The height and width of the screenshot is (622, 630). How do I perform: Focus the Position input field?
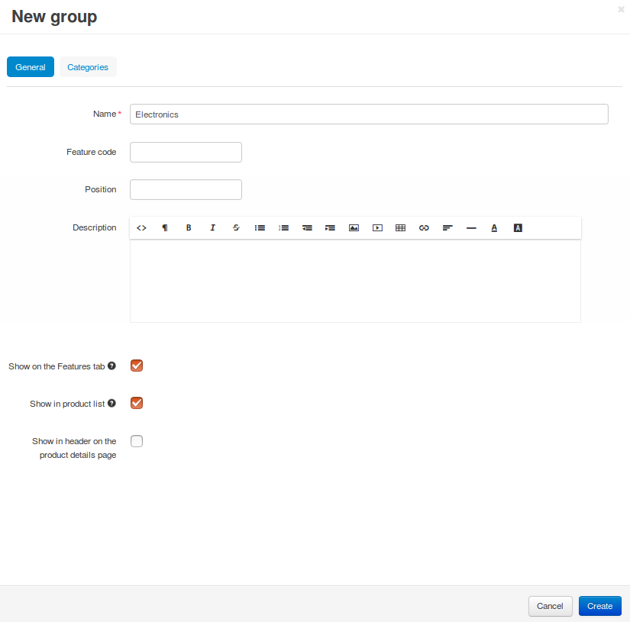186,189
